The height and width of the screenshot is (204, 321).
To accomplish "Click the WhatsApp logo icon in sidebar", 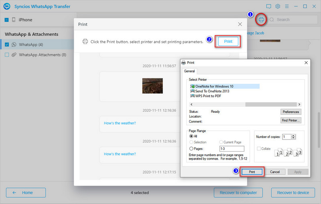I will [x=14, y=44].
